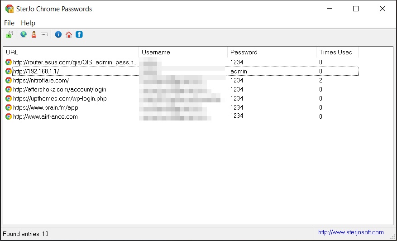Click Chrome icon beside router.asus.com row
The image size is (397, 241).
[9, 62]
